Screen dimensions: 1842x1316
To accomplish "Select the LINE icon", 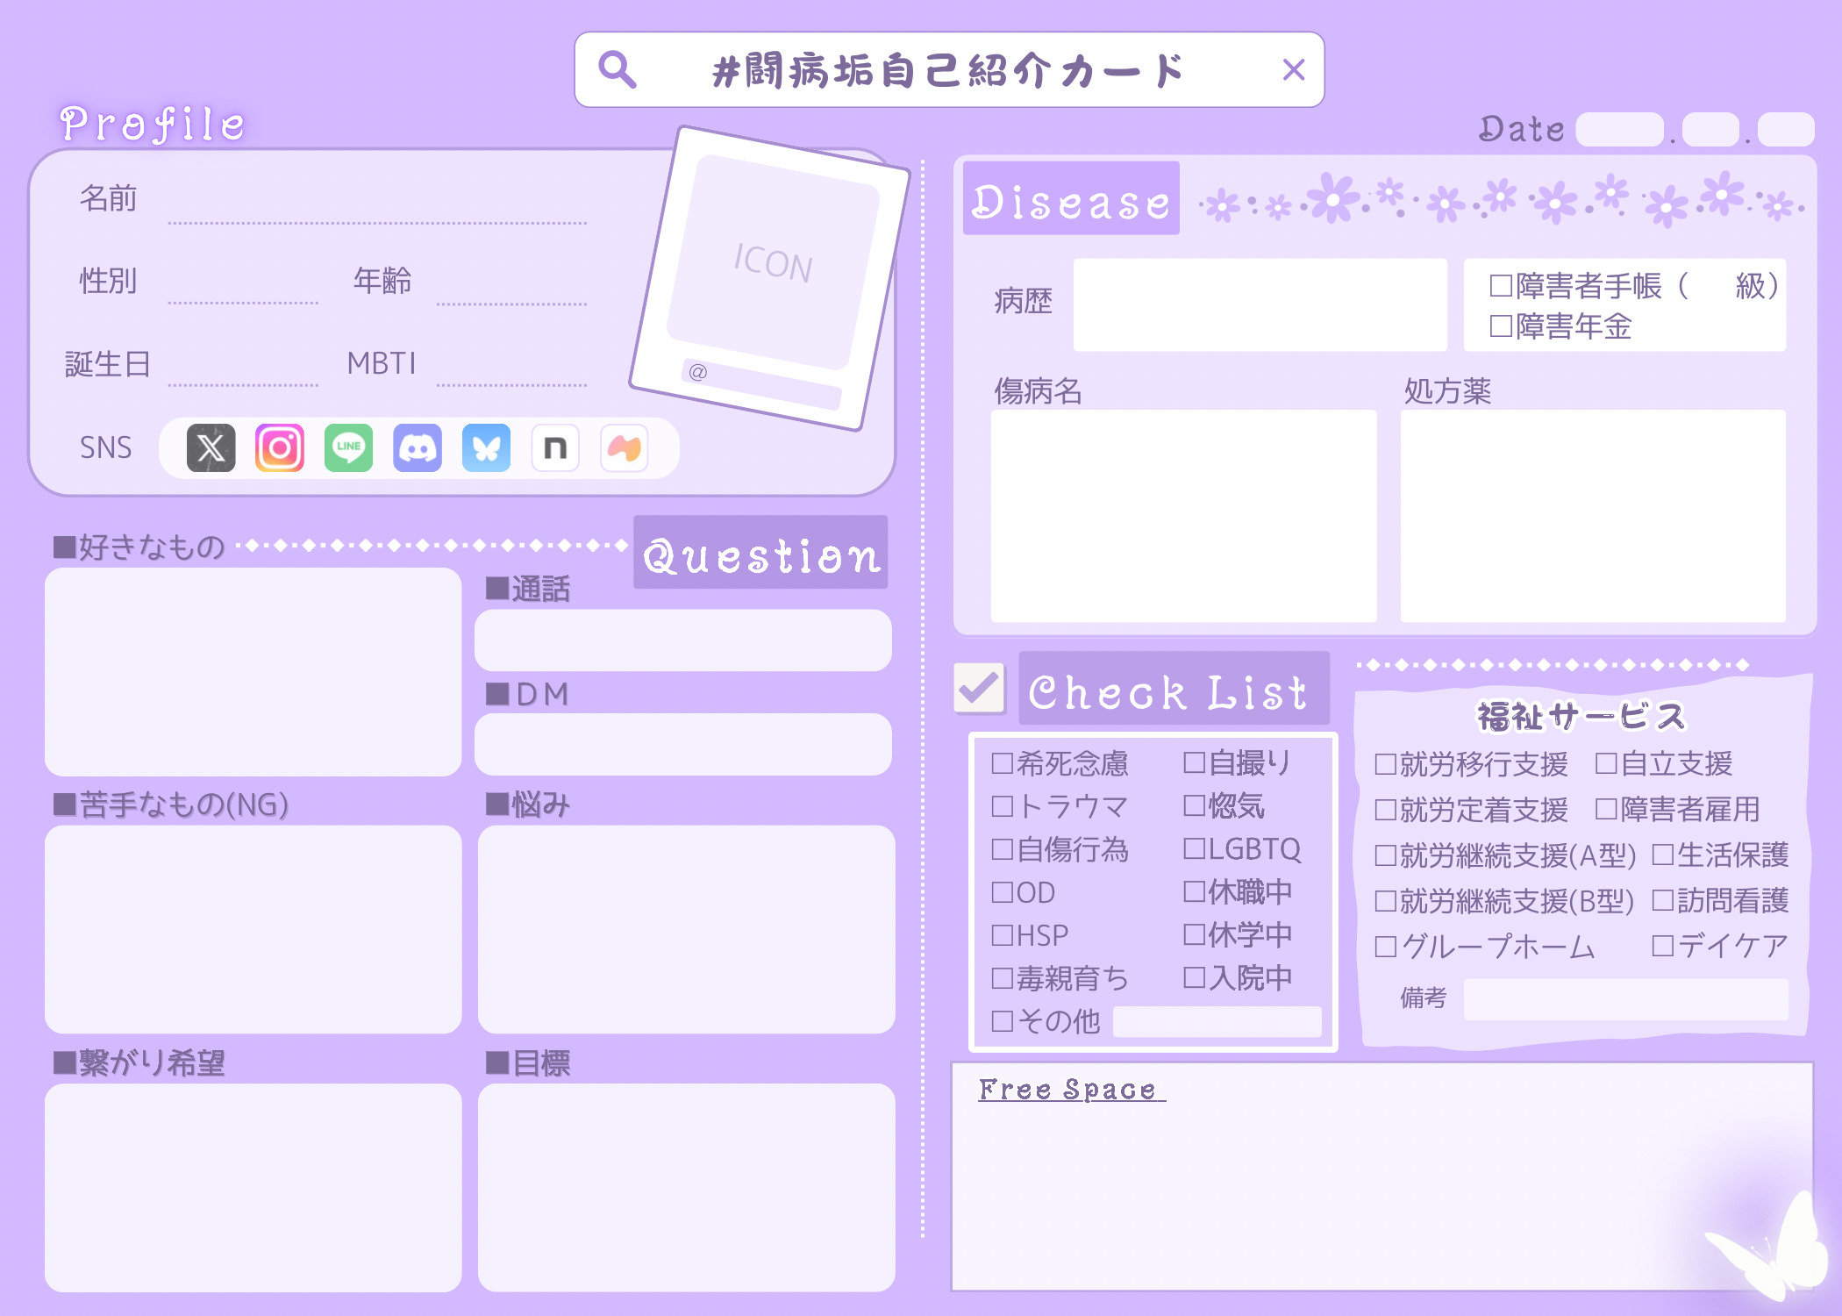I will [347, 448].
